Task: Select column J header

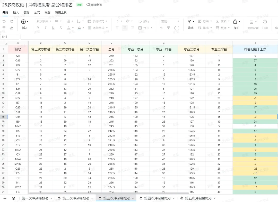Action: point(255,43)
